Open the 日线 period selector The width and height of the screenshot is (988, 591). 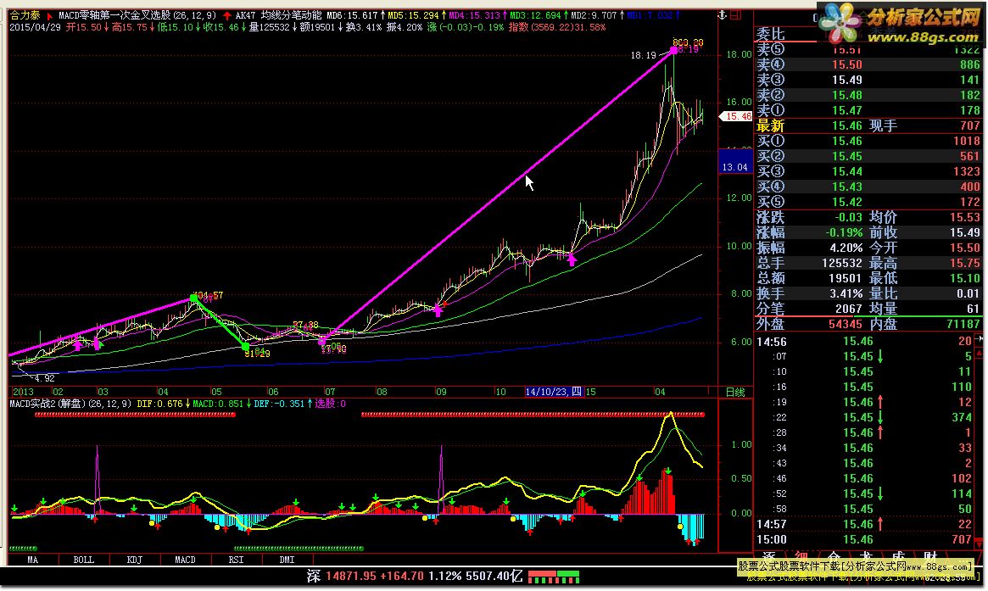pos(735,392)
